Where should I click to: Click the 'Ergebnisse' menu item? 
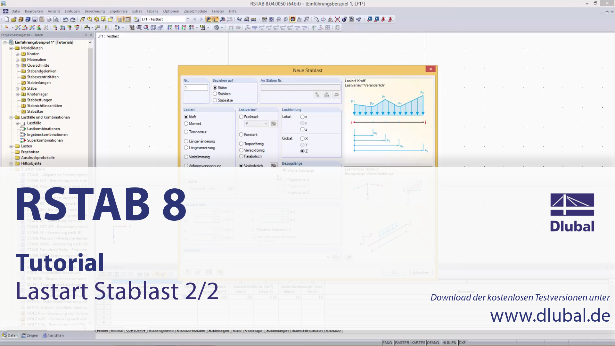(x=119, y=12)
